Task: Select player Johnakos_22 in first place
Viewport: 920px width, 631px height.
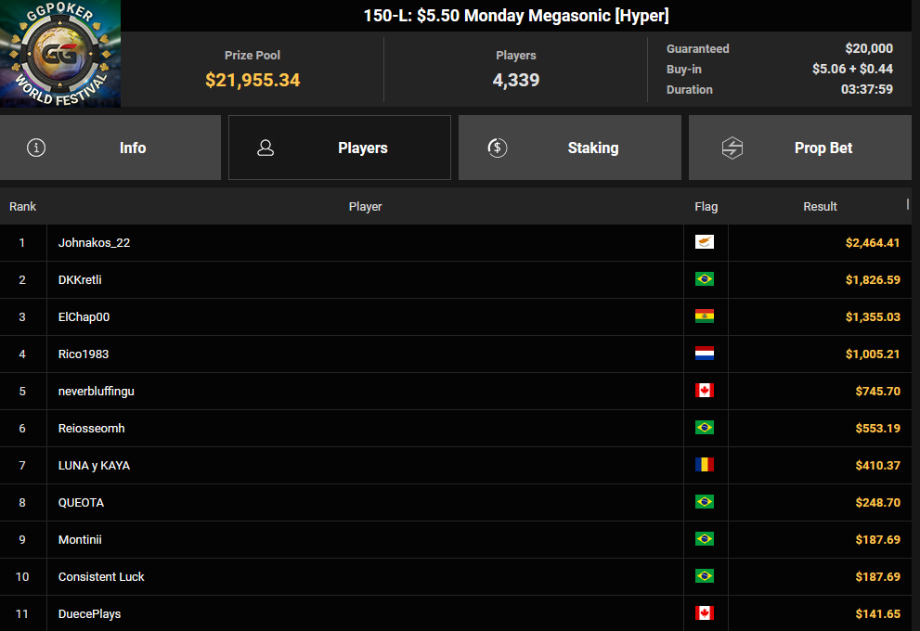Action: 94,242
